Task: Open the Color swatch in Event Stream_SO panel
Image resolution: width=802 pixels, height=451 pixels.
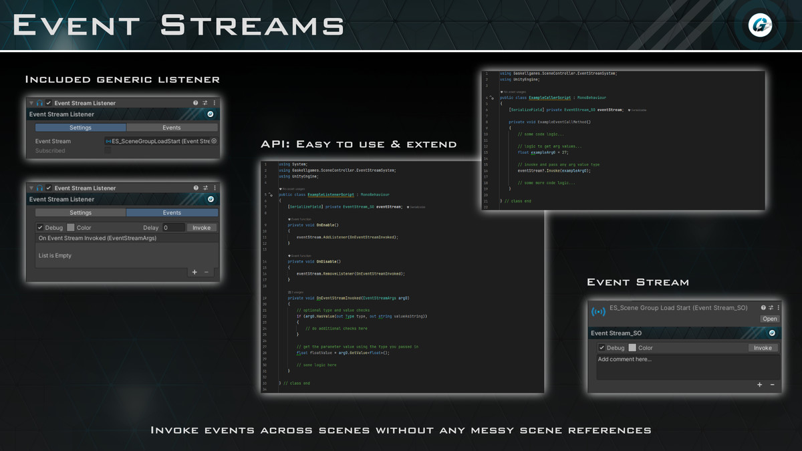Action: [632, 347]
